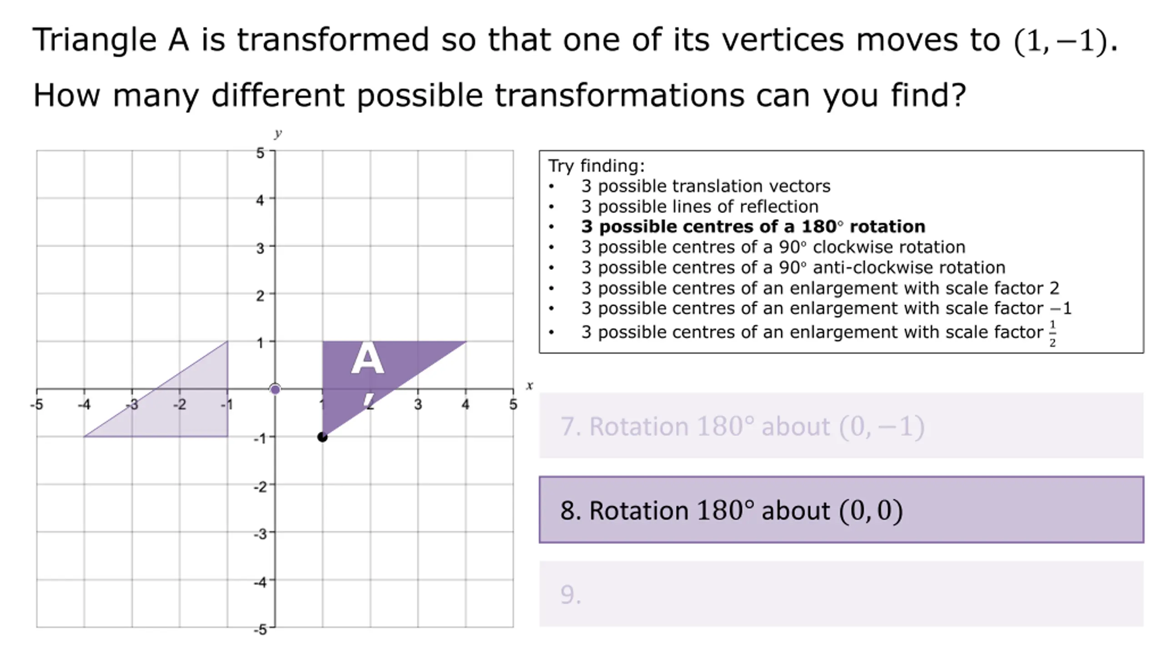Click the 'How many different possible transformations' question
This screenshot has width=1164, height=655.
pos(499,95)
